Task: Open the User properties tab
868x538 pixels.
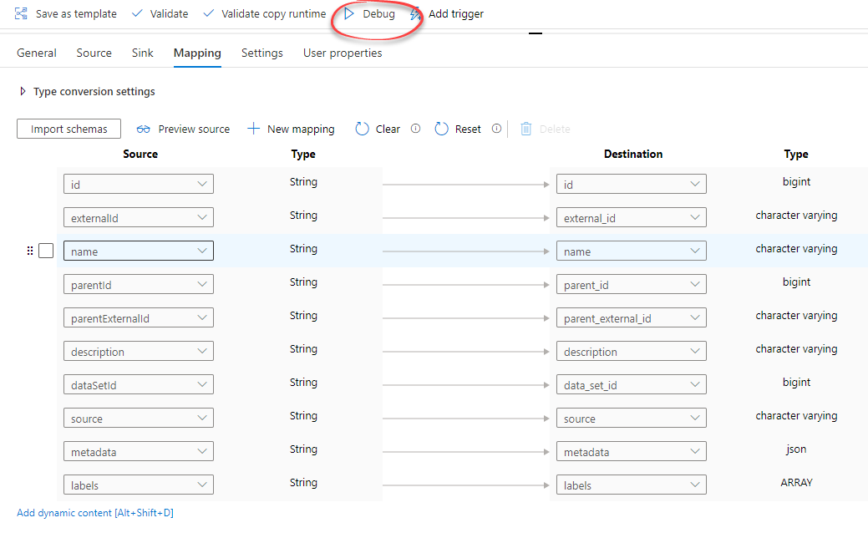Action: [343, 53]
